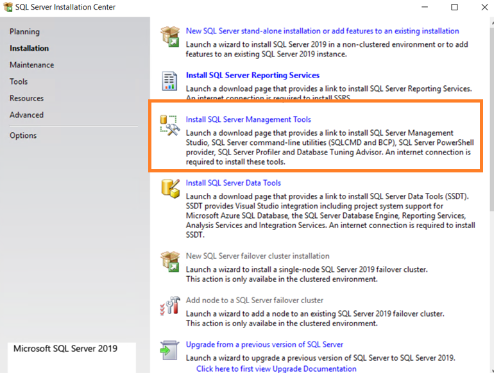Screen dimensions: 494x373
Task: Open the Options section
Action: [x=23, y=135]
